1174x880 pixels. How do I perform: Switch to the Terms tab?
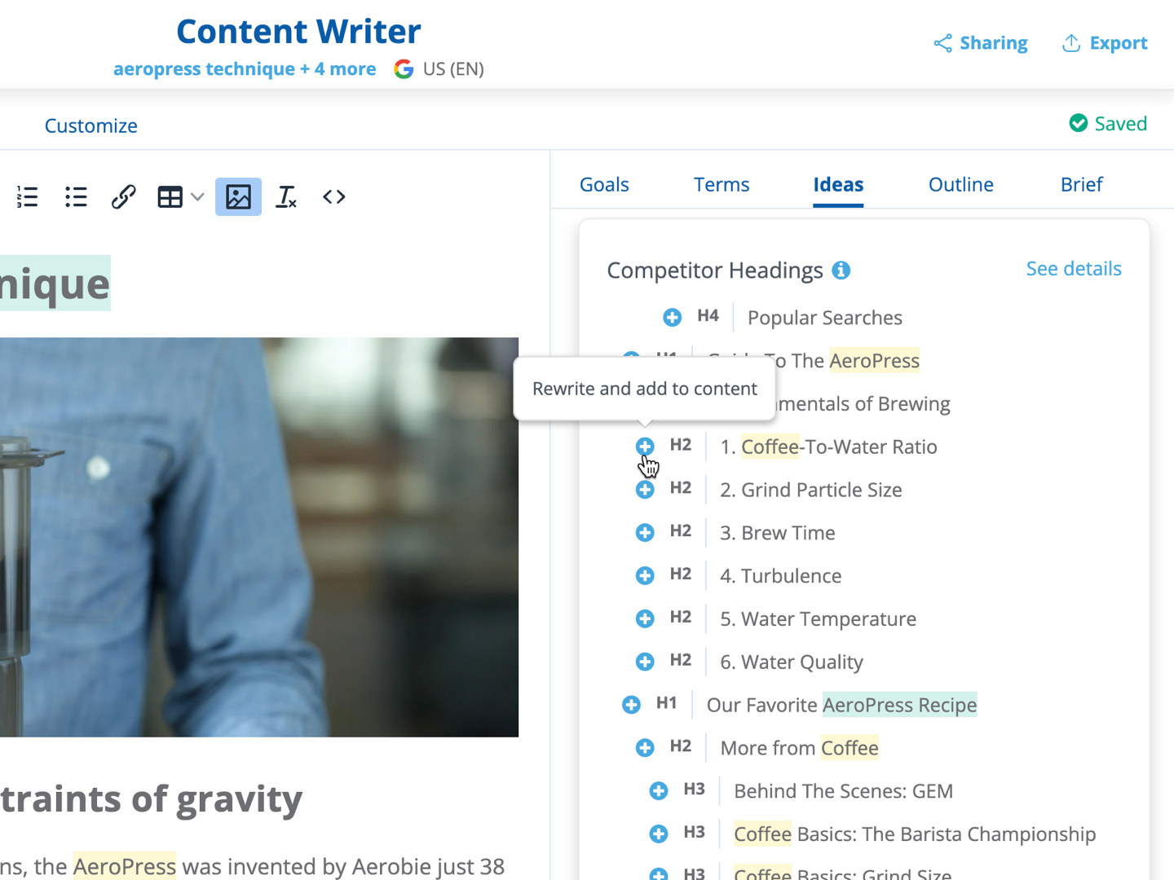pos(722,185)
